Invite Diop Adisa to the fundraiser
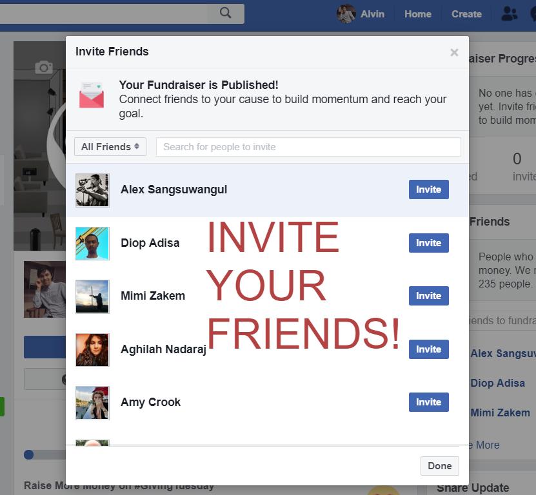Screen dimensions: 536x495 (429, 243)
